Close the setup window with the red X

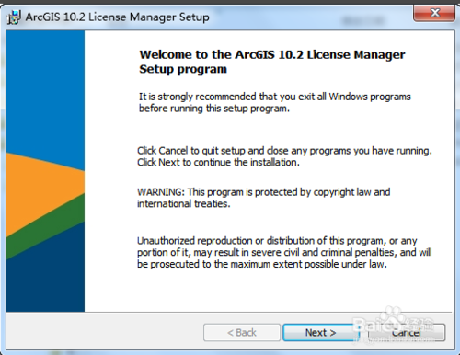click(434, 13)
